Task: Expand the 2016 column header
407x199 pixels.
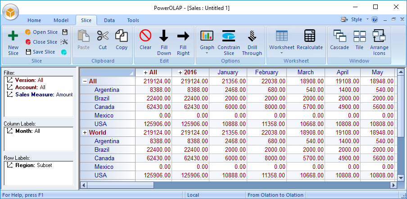Action: pyautogui.click(x=180, y=72)
